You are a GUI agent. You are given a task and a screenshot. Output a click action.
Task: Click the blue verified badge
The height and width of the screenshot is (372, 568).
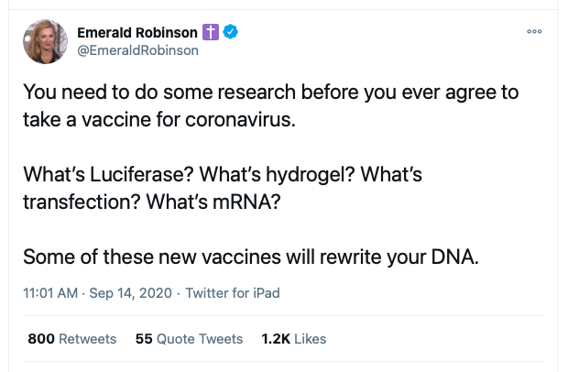(x=233, y=33)
